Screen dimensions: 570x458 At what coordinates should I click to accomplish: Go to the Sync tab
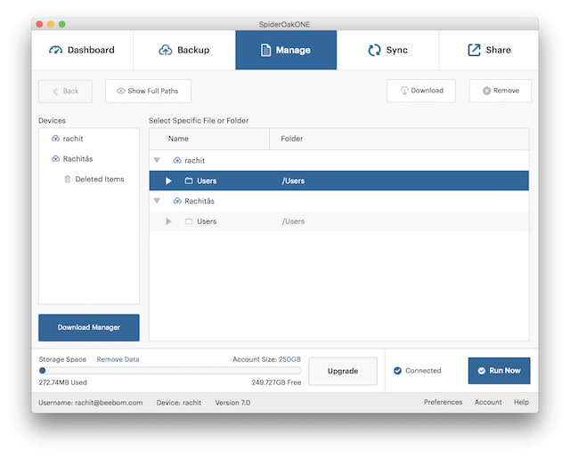tap(388, 50)
